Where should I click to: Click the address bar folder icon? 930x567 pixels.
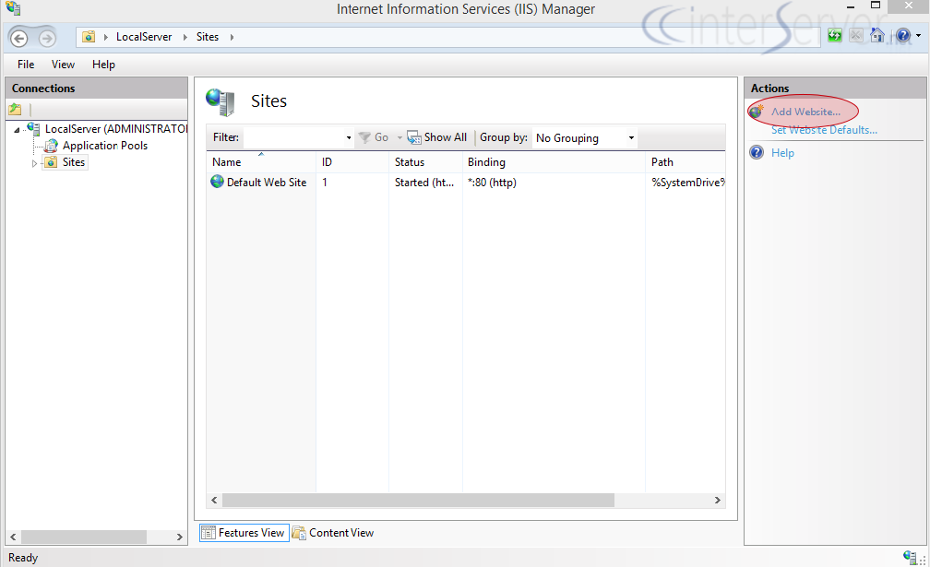click(x=89, y=37)
